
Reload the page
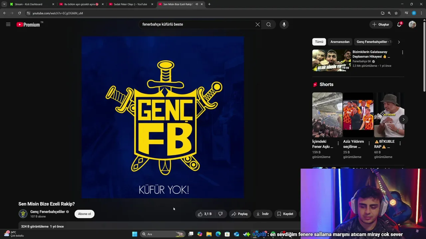(19, 13)
